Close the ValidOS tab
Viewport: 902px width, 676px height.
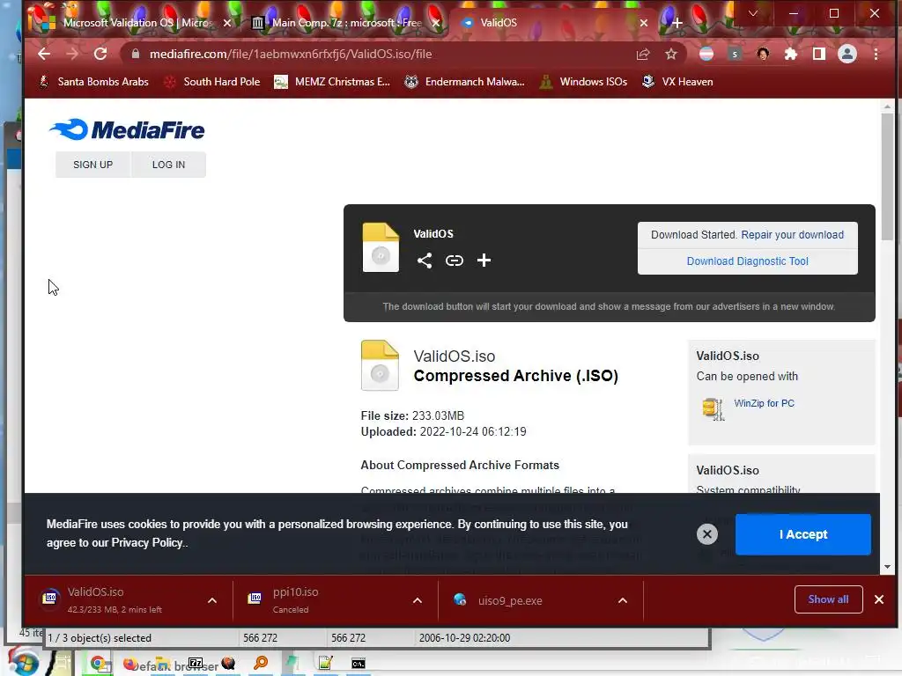coord(644,23)
